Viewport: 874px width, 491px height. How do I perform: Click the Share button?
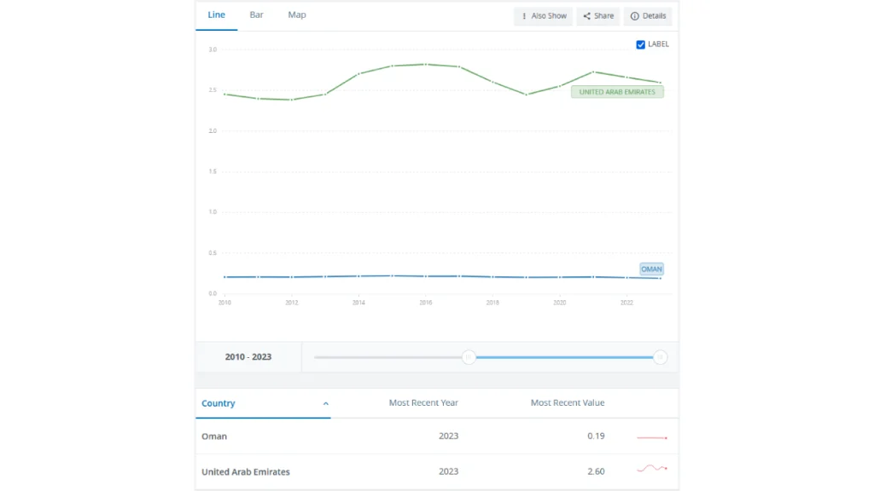click(x=598, y=16)
